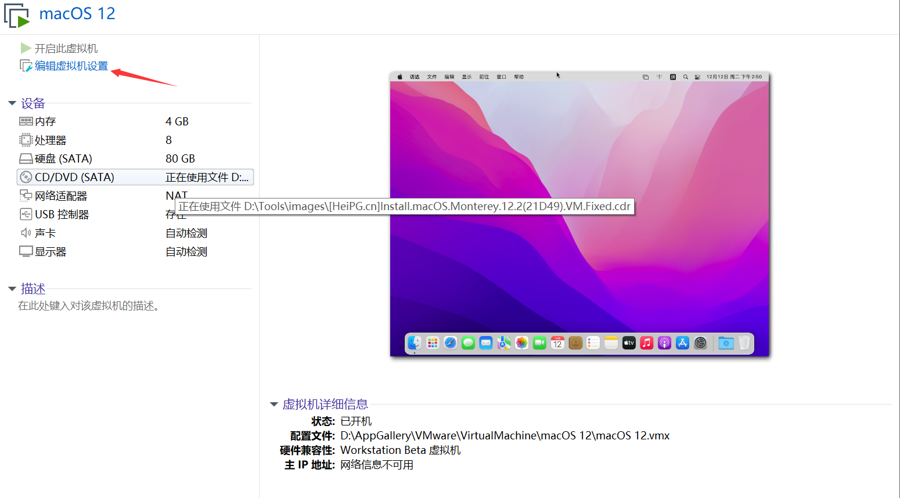The image size is (900, 498).
Task: Open the 前往 menu in macOS menu bar
Action: coord(485,75)
